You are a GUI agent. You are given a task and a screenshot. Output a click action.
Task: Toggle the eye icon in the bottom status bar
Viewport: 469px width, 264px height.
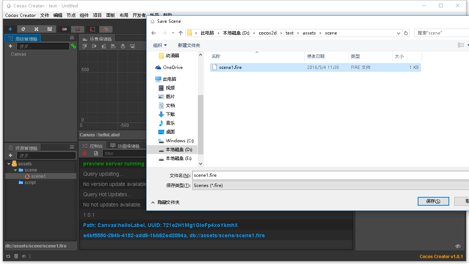coord(24,256)
